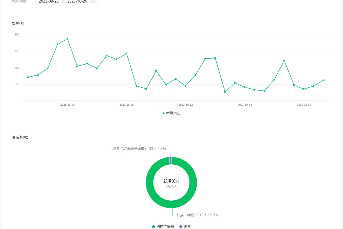
Task: Click the 新增关注 2546人 donut center
Action: [x=171, y=183]
